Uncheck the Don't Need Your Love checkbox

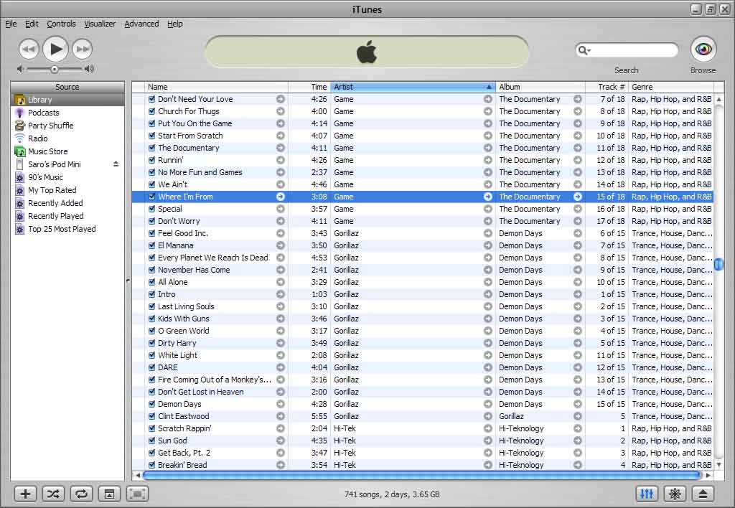(151, 99)
